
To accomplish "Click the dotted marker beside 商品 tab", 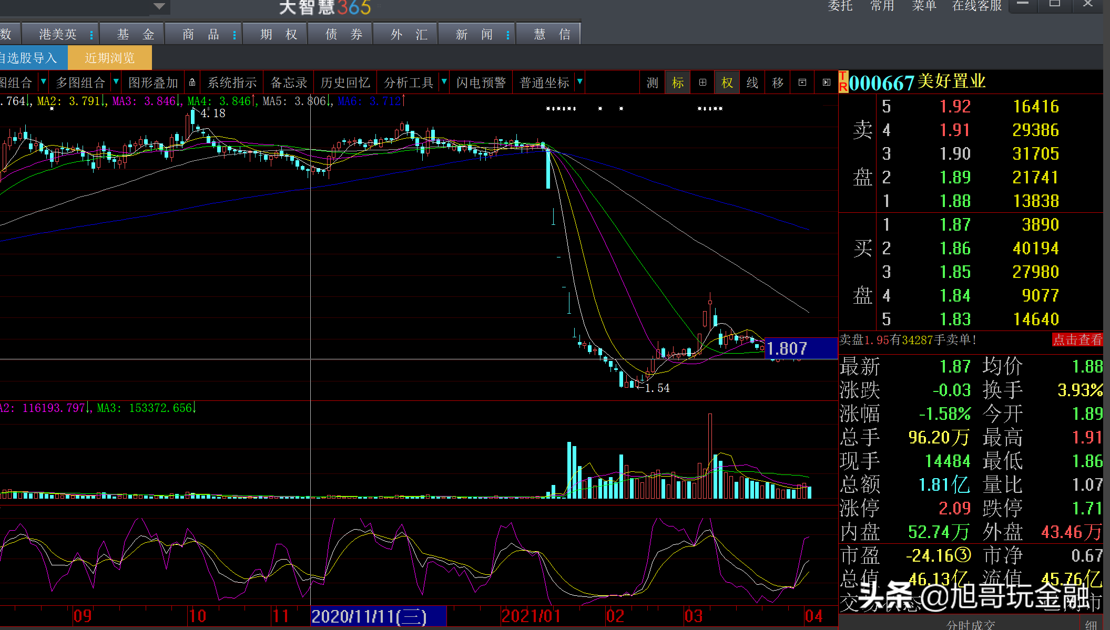I will tap(234, 35).
